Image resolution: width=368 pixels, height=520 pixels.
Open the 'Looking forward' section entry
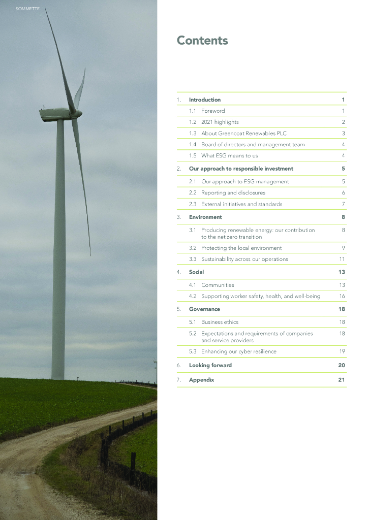tap(261, 365)
